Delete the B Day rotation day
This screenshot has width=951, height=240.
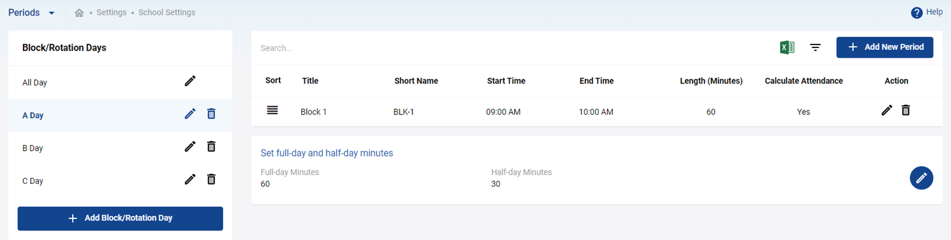(x=212, y=147)
